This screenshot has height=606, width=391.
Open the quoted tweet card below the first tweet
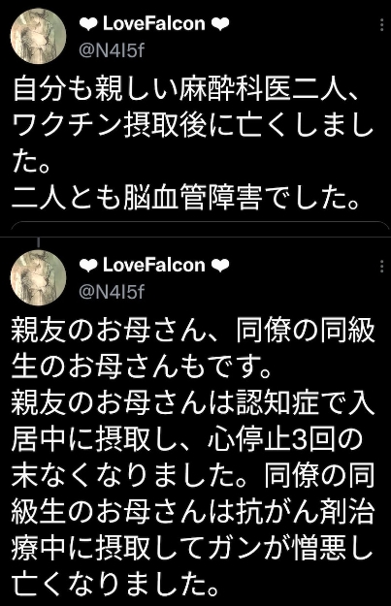pos(200,226)
